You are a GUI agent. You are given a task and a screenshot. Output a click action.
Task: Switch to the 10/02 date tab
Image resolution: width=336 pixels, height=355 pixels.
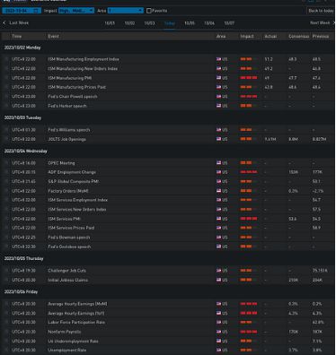pos(129,23)
